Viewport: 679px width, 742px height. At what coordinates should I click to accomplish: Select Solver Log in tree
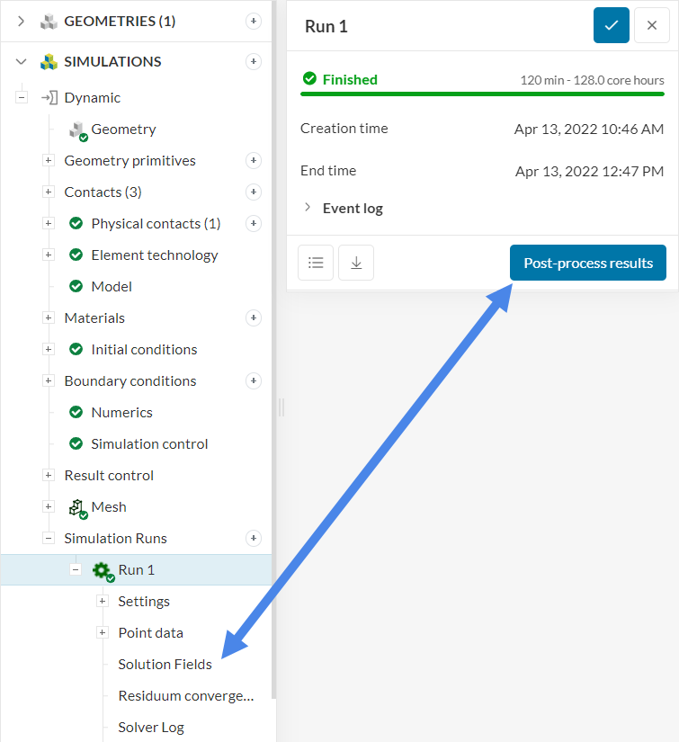151,728
